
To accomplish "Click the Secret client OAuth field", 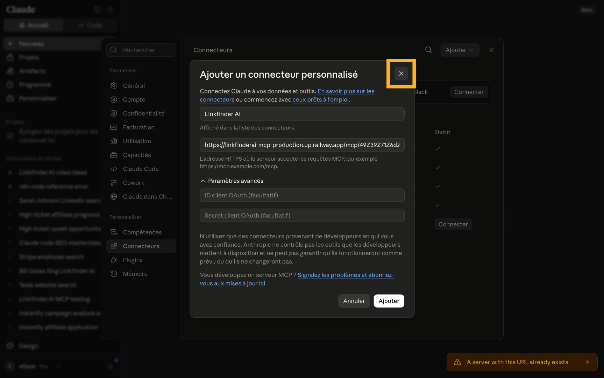I will pos(302,216).
